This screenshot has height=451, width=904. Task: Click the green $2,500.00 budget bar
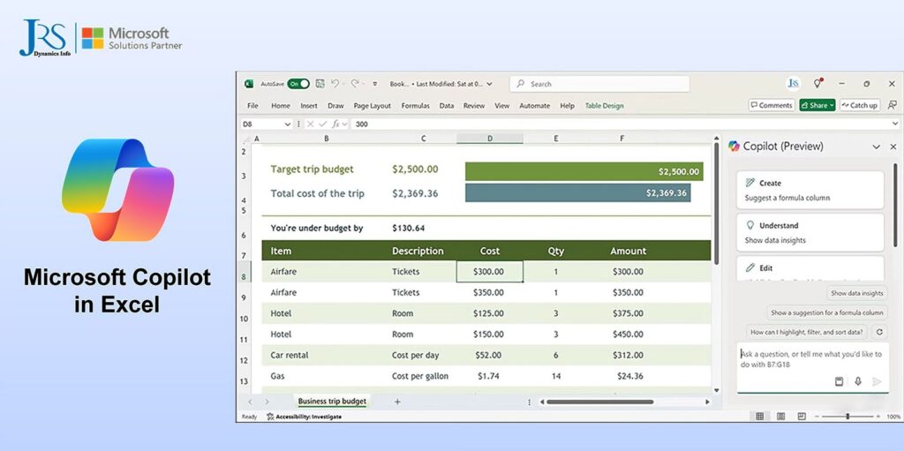coord(584,171)
